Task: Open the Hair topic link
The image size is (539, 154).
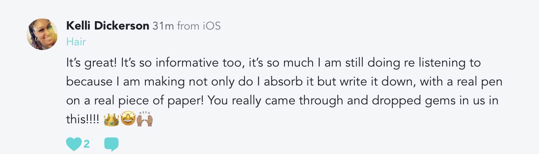Action: 76,41
